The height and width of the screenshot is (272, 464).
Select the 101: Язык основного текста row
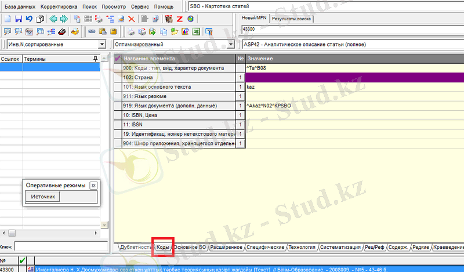[x=179, y=87]
